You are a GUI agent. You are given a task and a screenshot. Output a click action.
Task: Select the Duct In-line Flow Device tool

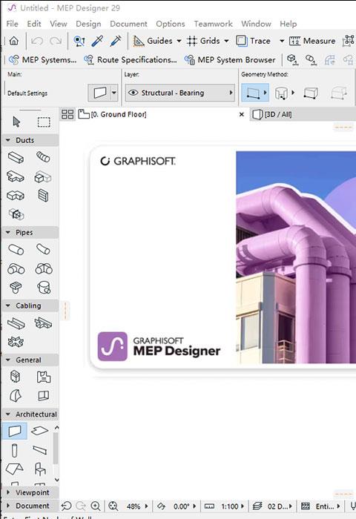[43, 177]
